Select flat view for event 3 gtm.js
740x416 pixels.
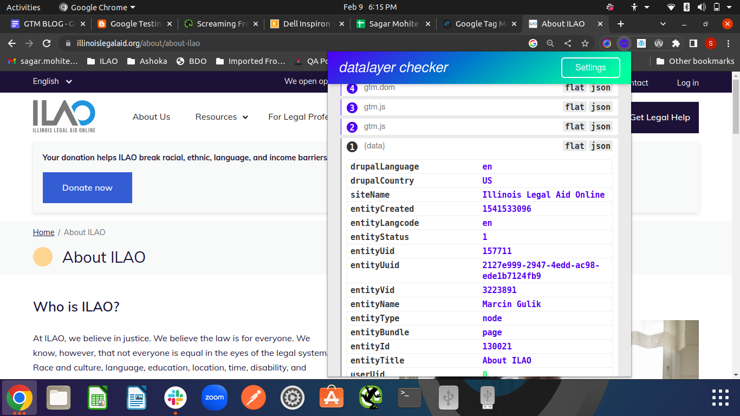(x=575, y=107)
